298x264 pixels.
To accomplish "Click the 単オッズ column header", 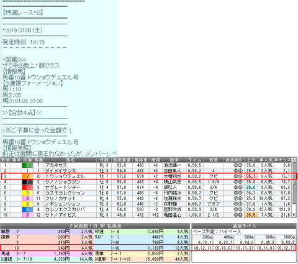I will [x=282, y=160].
